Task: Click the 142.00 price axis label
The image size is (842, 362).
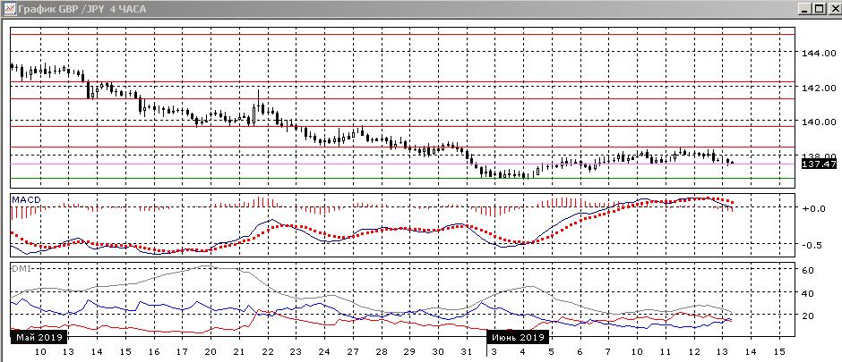Action: [x=819, y=88]
